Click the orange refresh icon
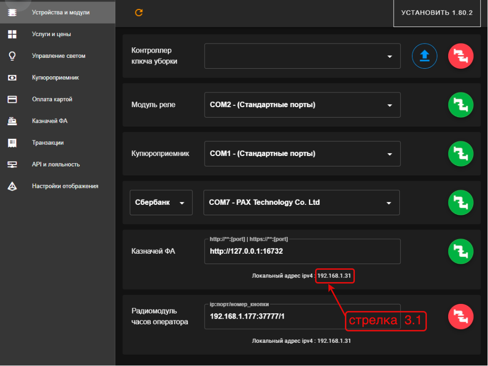This screenshot has width=488, height=366. click(139, 12)
